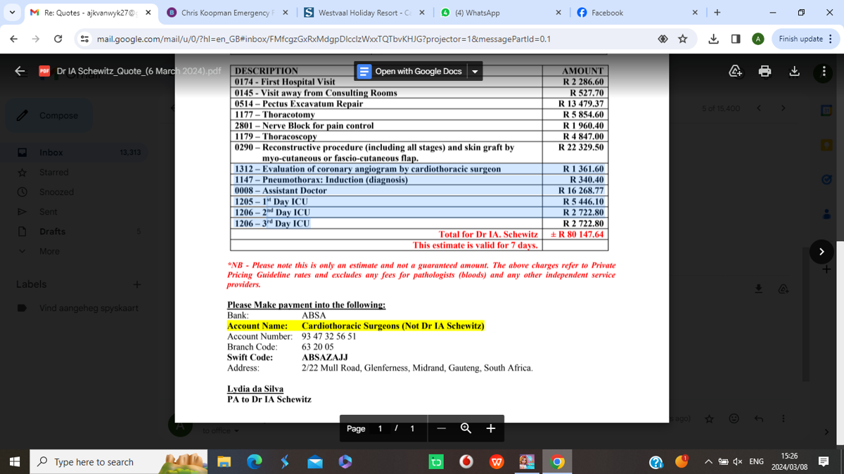Go to next attachment with right chevron
Image resolution: width=844 pixels, height=474 pixels.
pyautogui.click(x=821, y=251)
